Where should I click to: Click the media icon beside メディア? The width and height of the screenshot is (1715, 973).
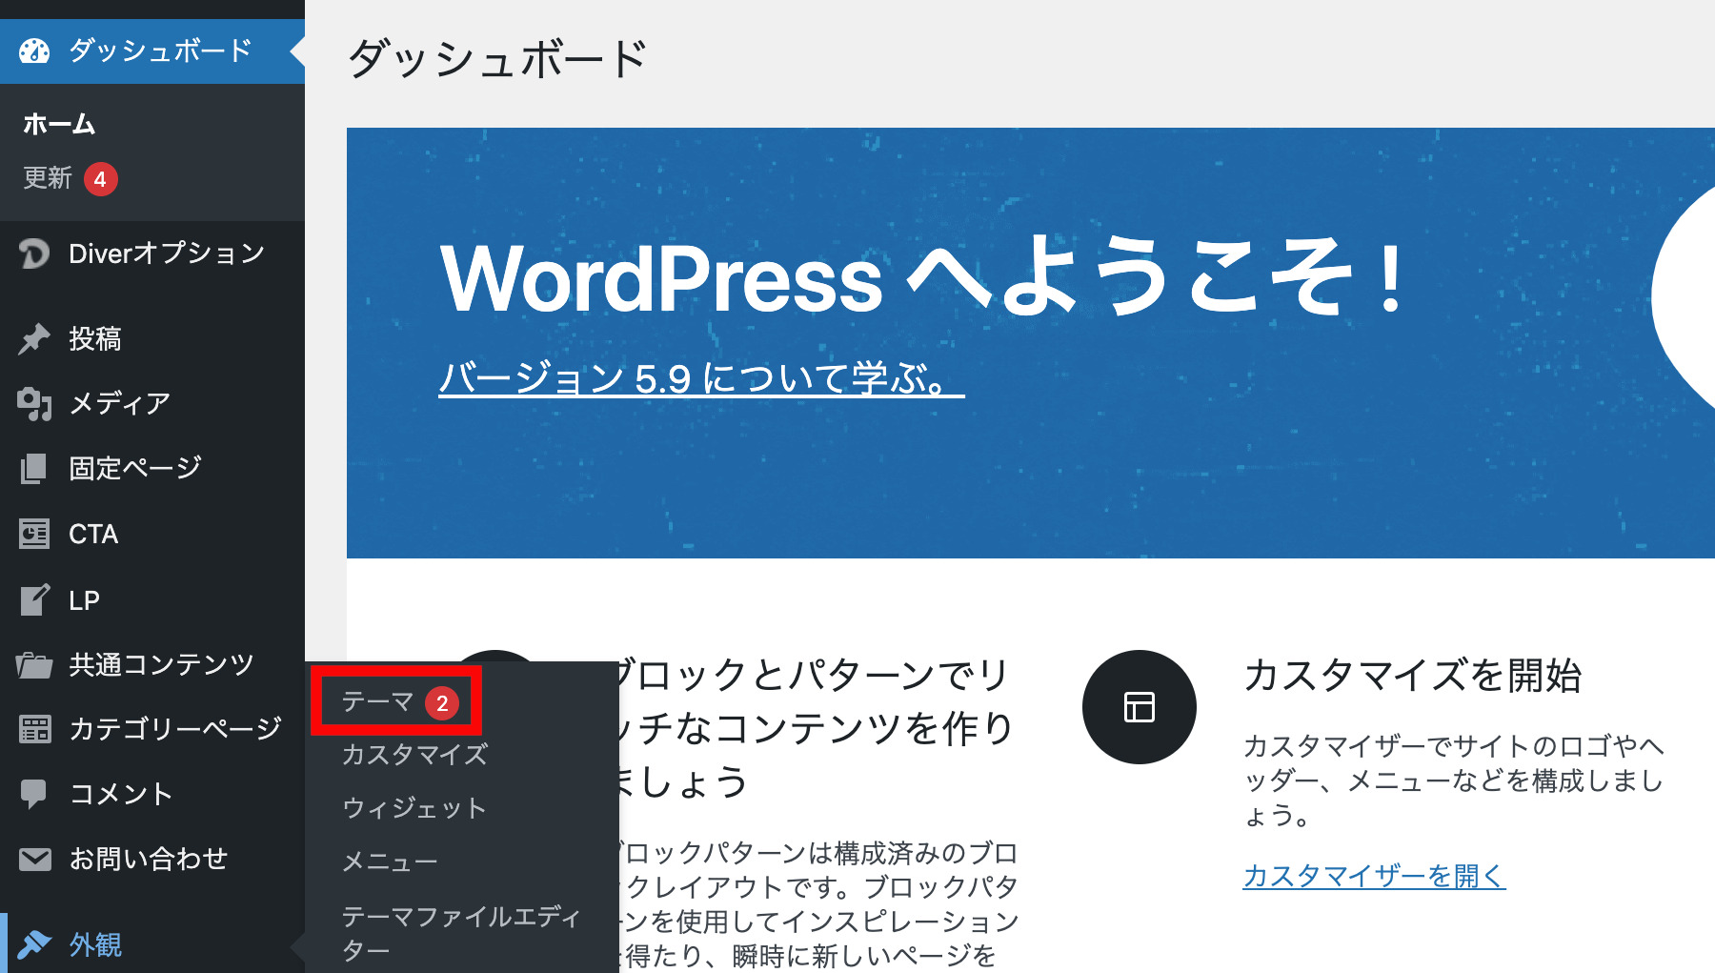coord(34,404)
